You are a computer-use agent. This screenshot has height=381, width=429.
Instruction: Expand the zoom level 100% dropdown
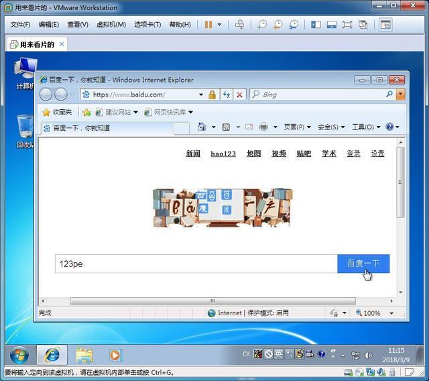391,313
